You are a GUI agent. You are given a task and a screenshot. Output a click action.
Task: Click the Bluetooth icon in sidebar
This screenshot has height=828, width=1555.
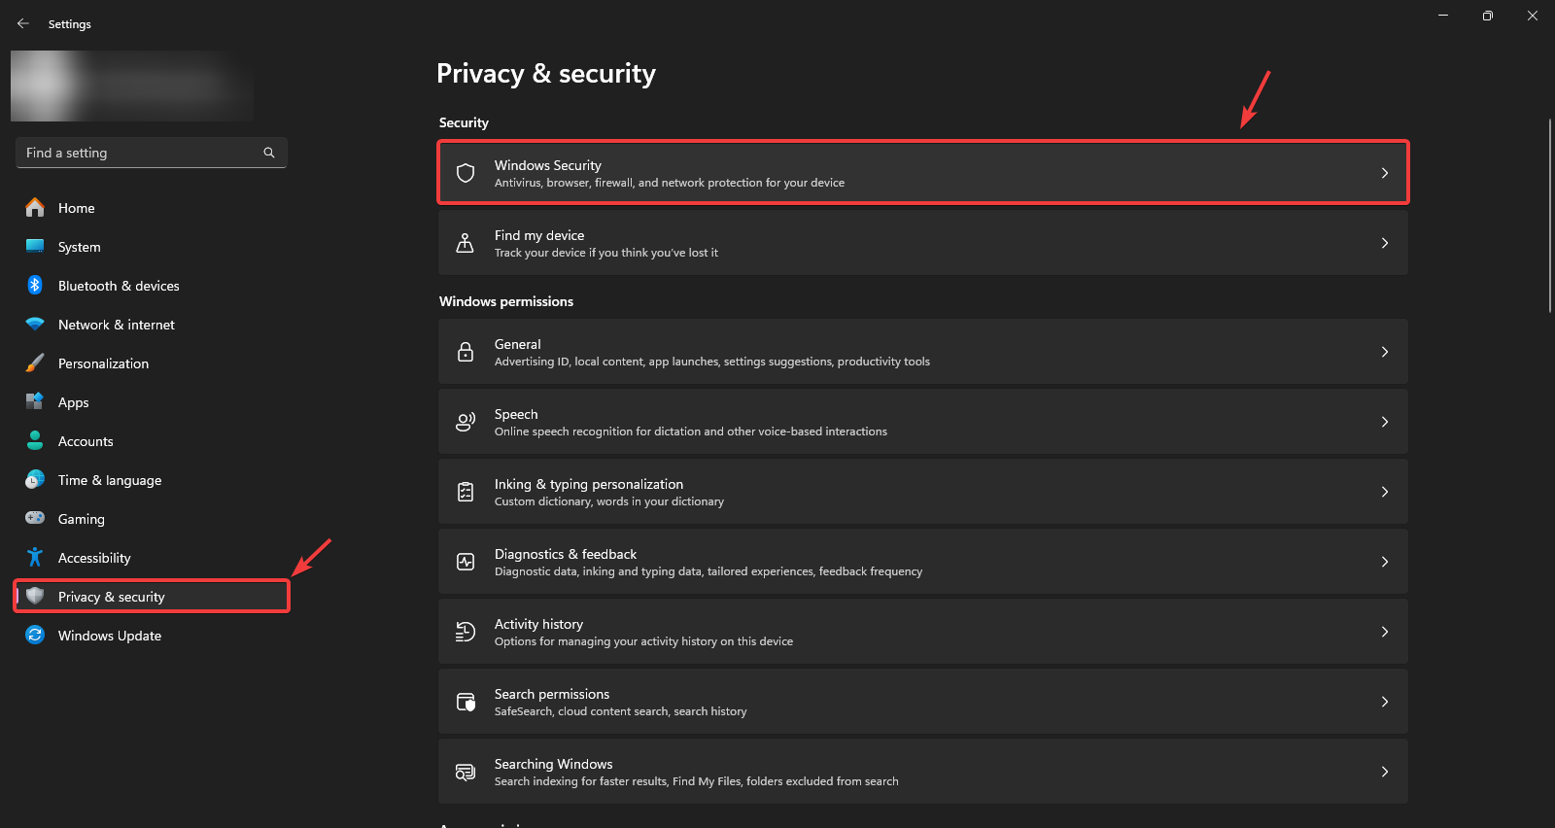[35, 286]
